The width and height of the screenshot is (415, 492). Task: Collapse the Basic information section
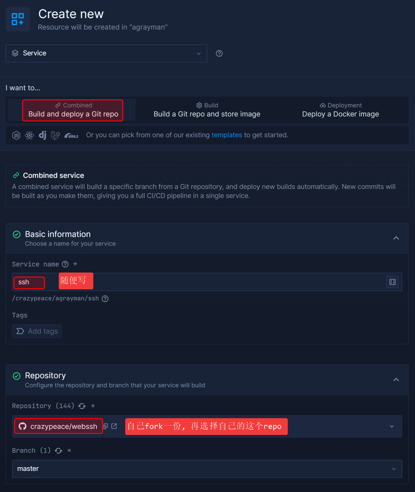(396, 238)
